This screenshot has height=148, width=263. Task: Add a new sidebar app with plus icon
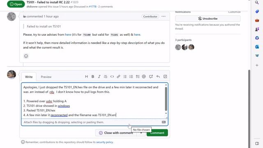click(257, 65)
